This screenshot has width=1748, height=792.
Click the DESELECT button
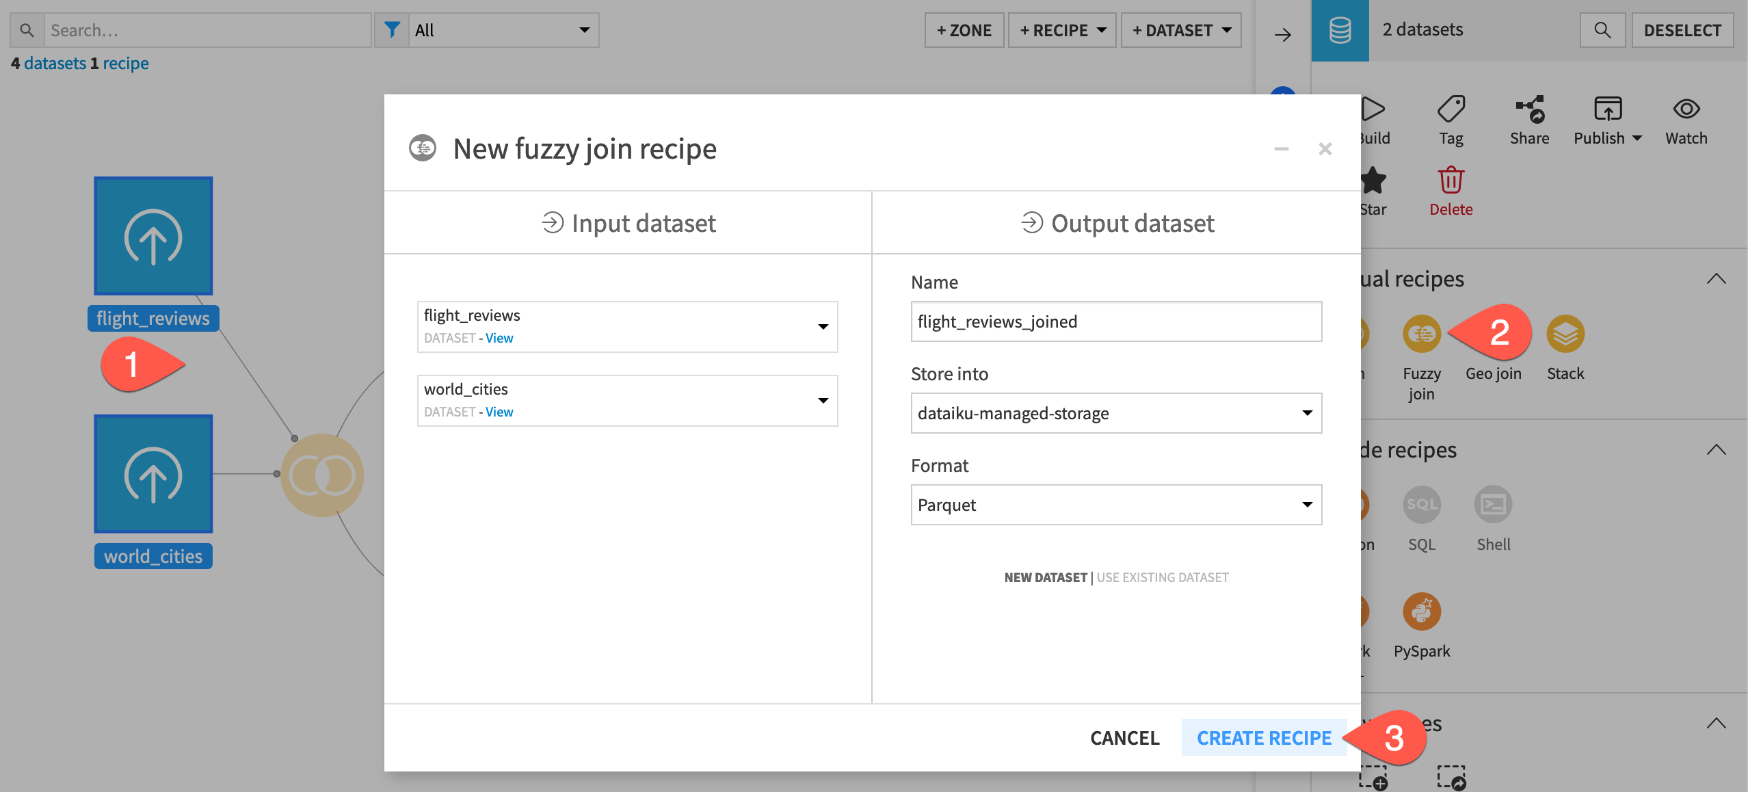(1682, 30)
